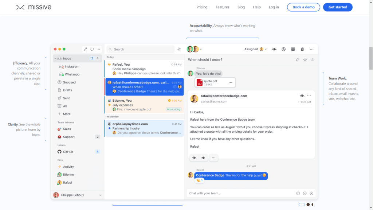The width and height of the screenshot is (373, 210).
Task: Click the forward arrow below email
Action: [x=203, y=158]
